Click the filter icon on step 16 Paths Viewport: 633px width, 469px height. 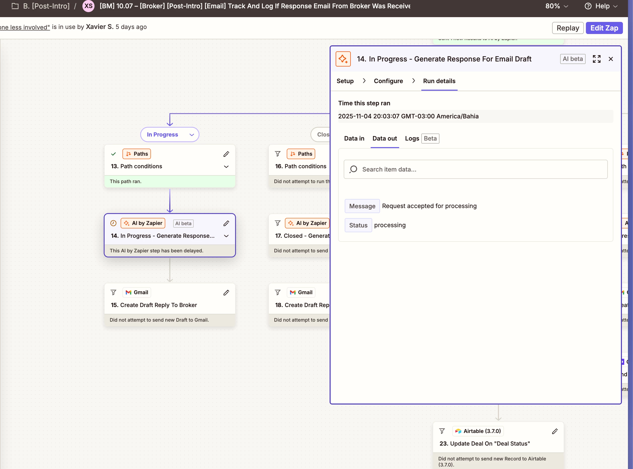click(277, 154)
